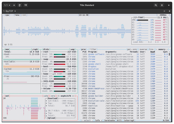Image resolution: width=174 pixels, height=124 pixels.
Task: Click the home disk entry
Action: pyautogui.click(x=46, y=74)
